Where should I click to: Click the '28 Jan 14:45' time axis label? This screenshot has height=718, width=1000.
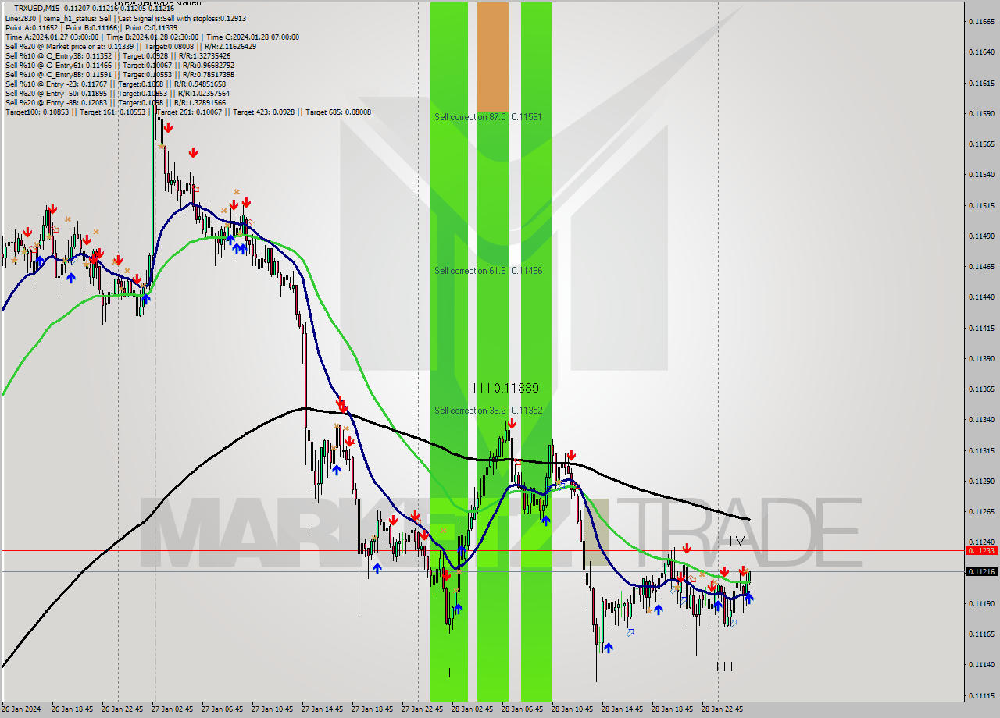tap(622, 709)
